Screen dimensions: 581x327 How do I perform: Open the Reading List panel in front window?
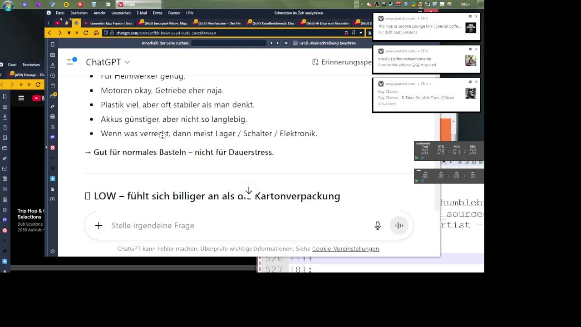53,55
